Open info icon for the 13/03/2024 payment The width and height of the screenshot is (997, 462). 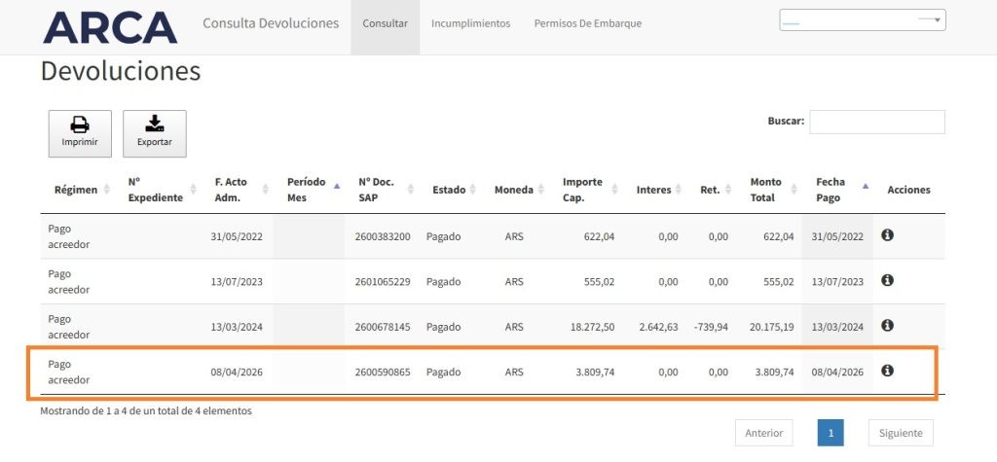point(887,326)
